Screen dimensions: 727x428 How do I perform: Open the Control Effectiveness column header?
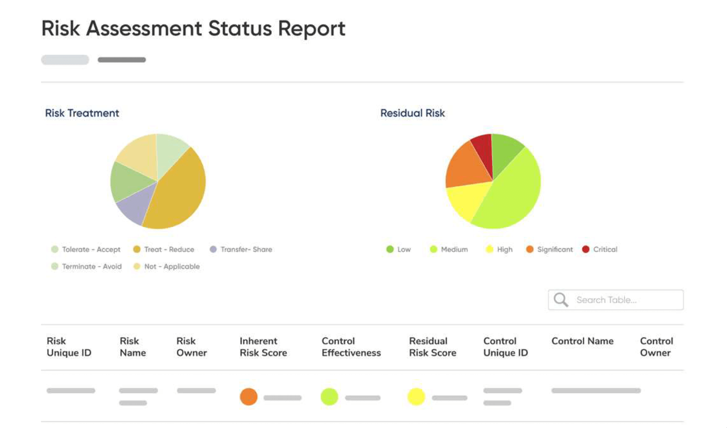[x=352, y=347]
